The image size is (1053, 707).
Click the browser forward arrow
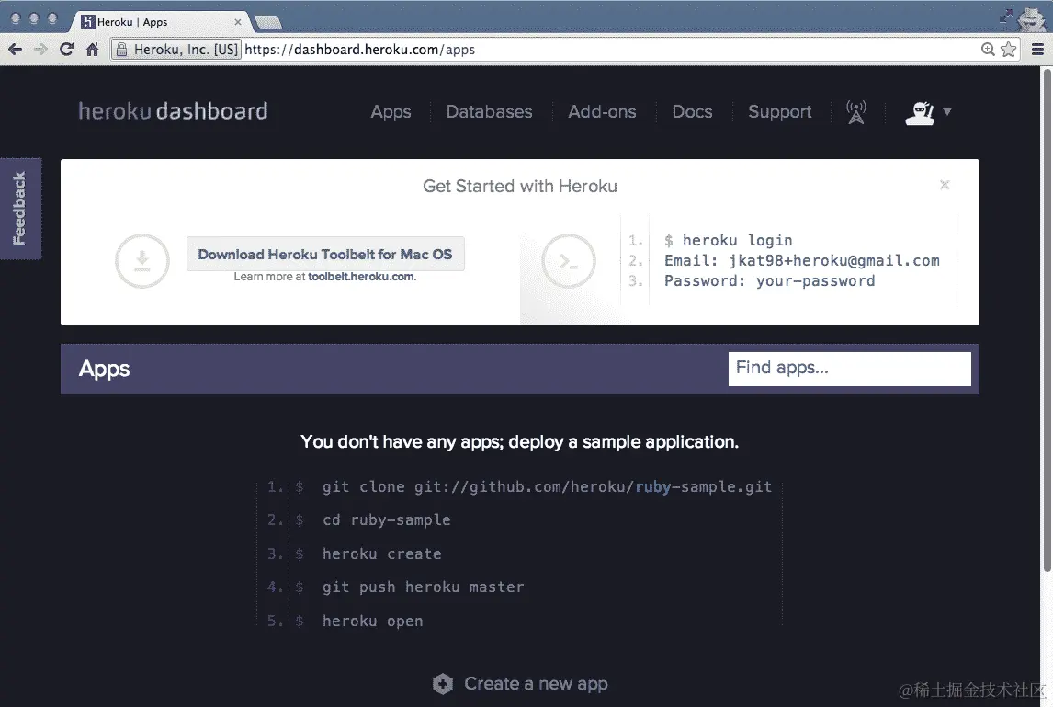tap(41, 49)
